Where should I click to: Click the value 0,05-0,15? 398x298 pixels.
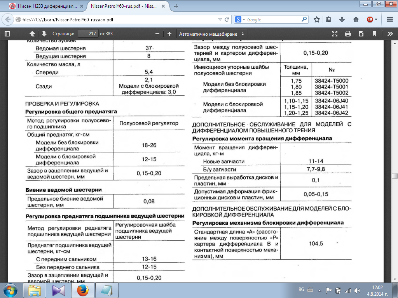click(316, 194)
